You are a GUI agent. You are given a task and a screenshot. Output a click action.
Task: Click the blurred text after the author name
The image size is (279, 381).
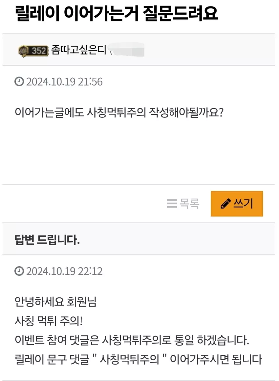[126, 50]
